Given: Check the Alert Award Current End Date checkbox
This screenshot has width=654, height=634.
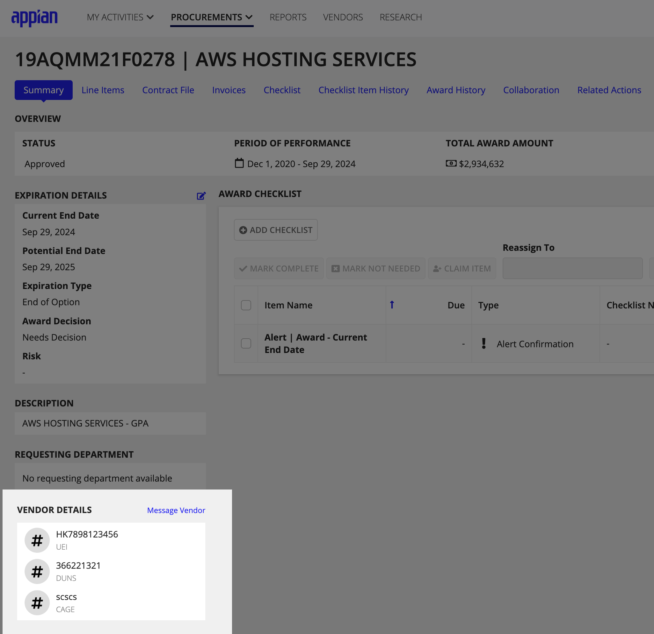Looking at the screenshot, I should 246,343.
